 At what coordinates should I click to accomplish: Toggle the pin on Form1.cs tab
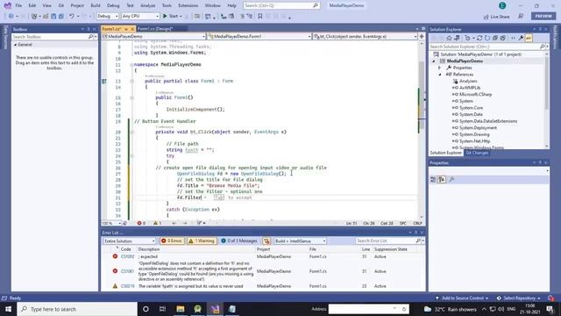point(126,29)
